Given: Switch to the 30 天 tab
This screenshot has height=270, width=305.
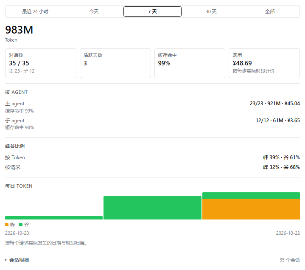Looking at the screenshot, I should [211, 11].
